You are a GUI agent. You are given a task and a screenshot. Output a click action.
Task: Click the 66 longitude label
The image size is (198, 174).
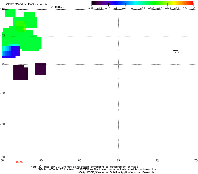pos(80,160)
